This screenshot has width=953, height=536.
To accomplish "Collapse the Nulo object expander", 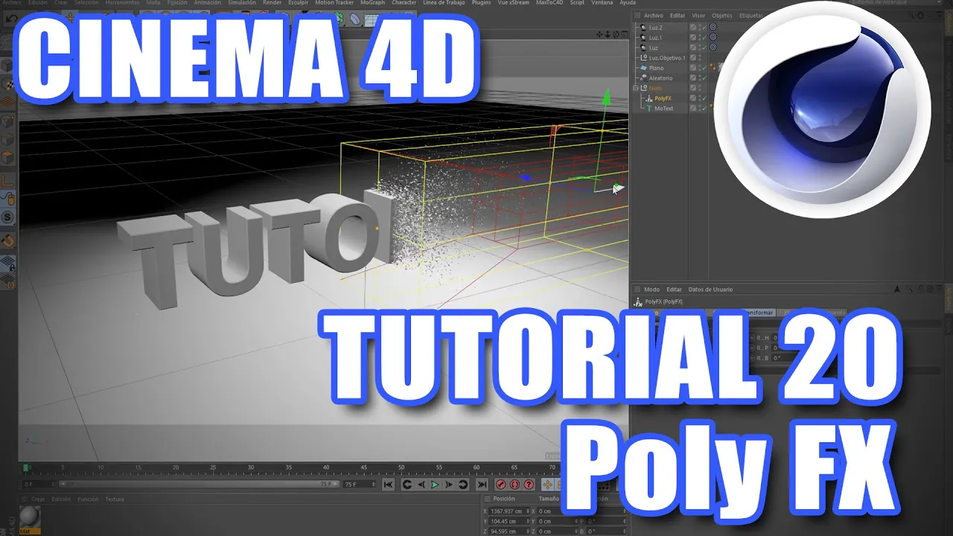I will click(x=637, y=88).
